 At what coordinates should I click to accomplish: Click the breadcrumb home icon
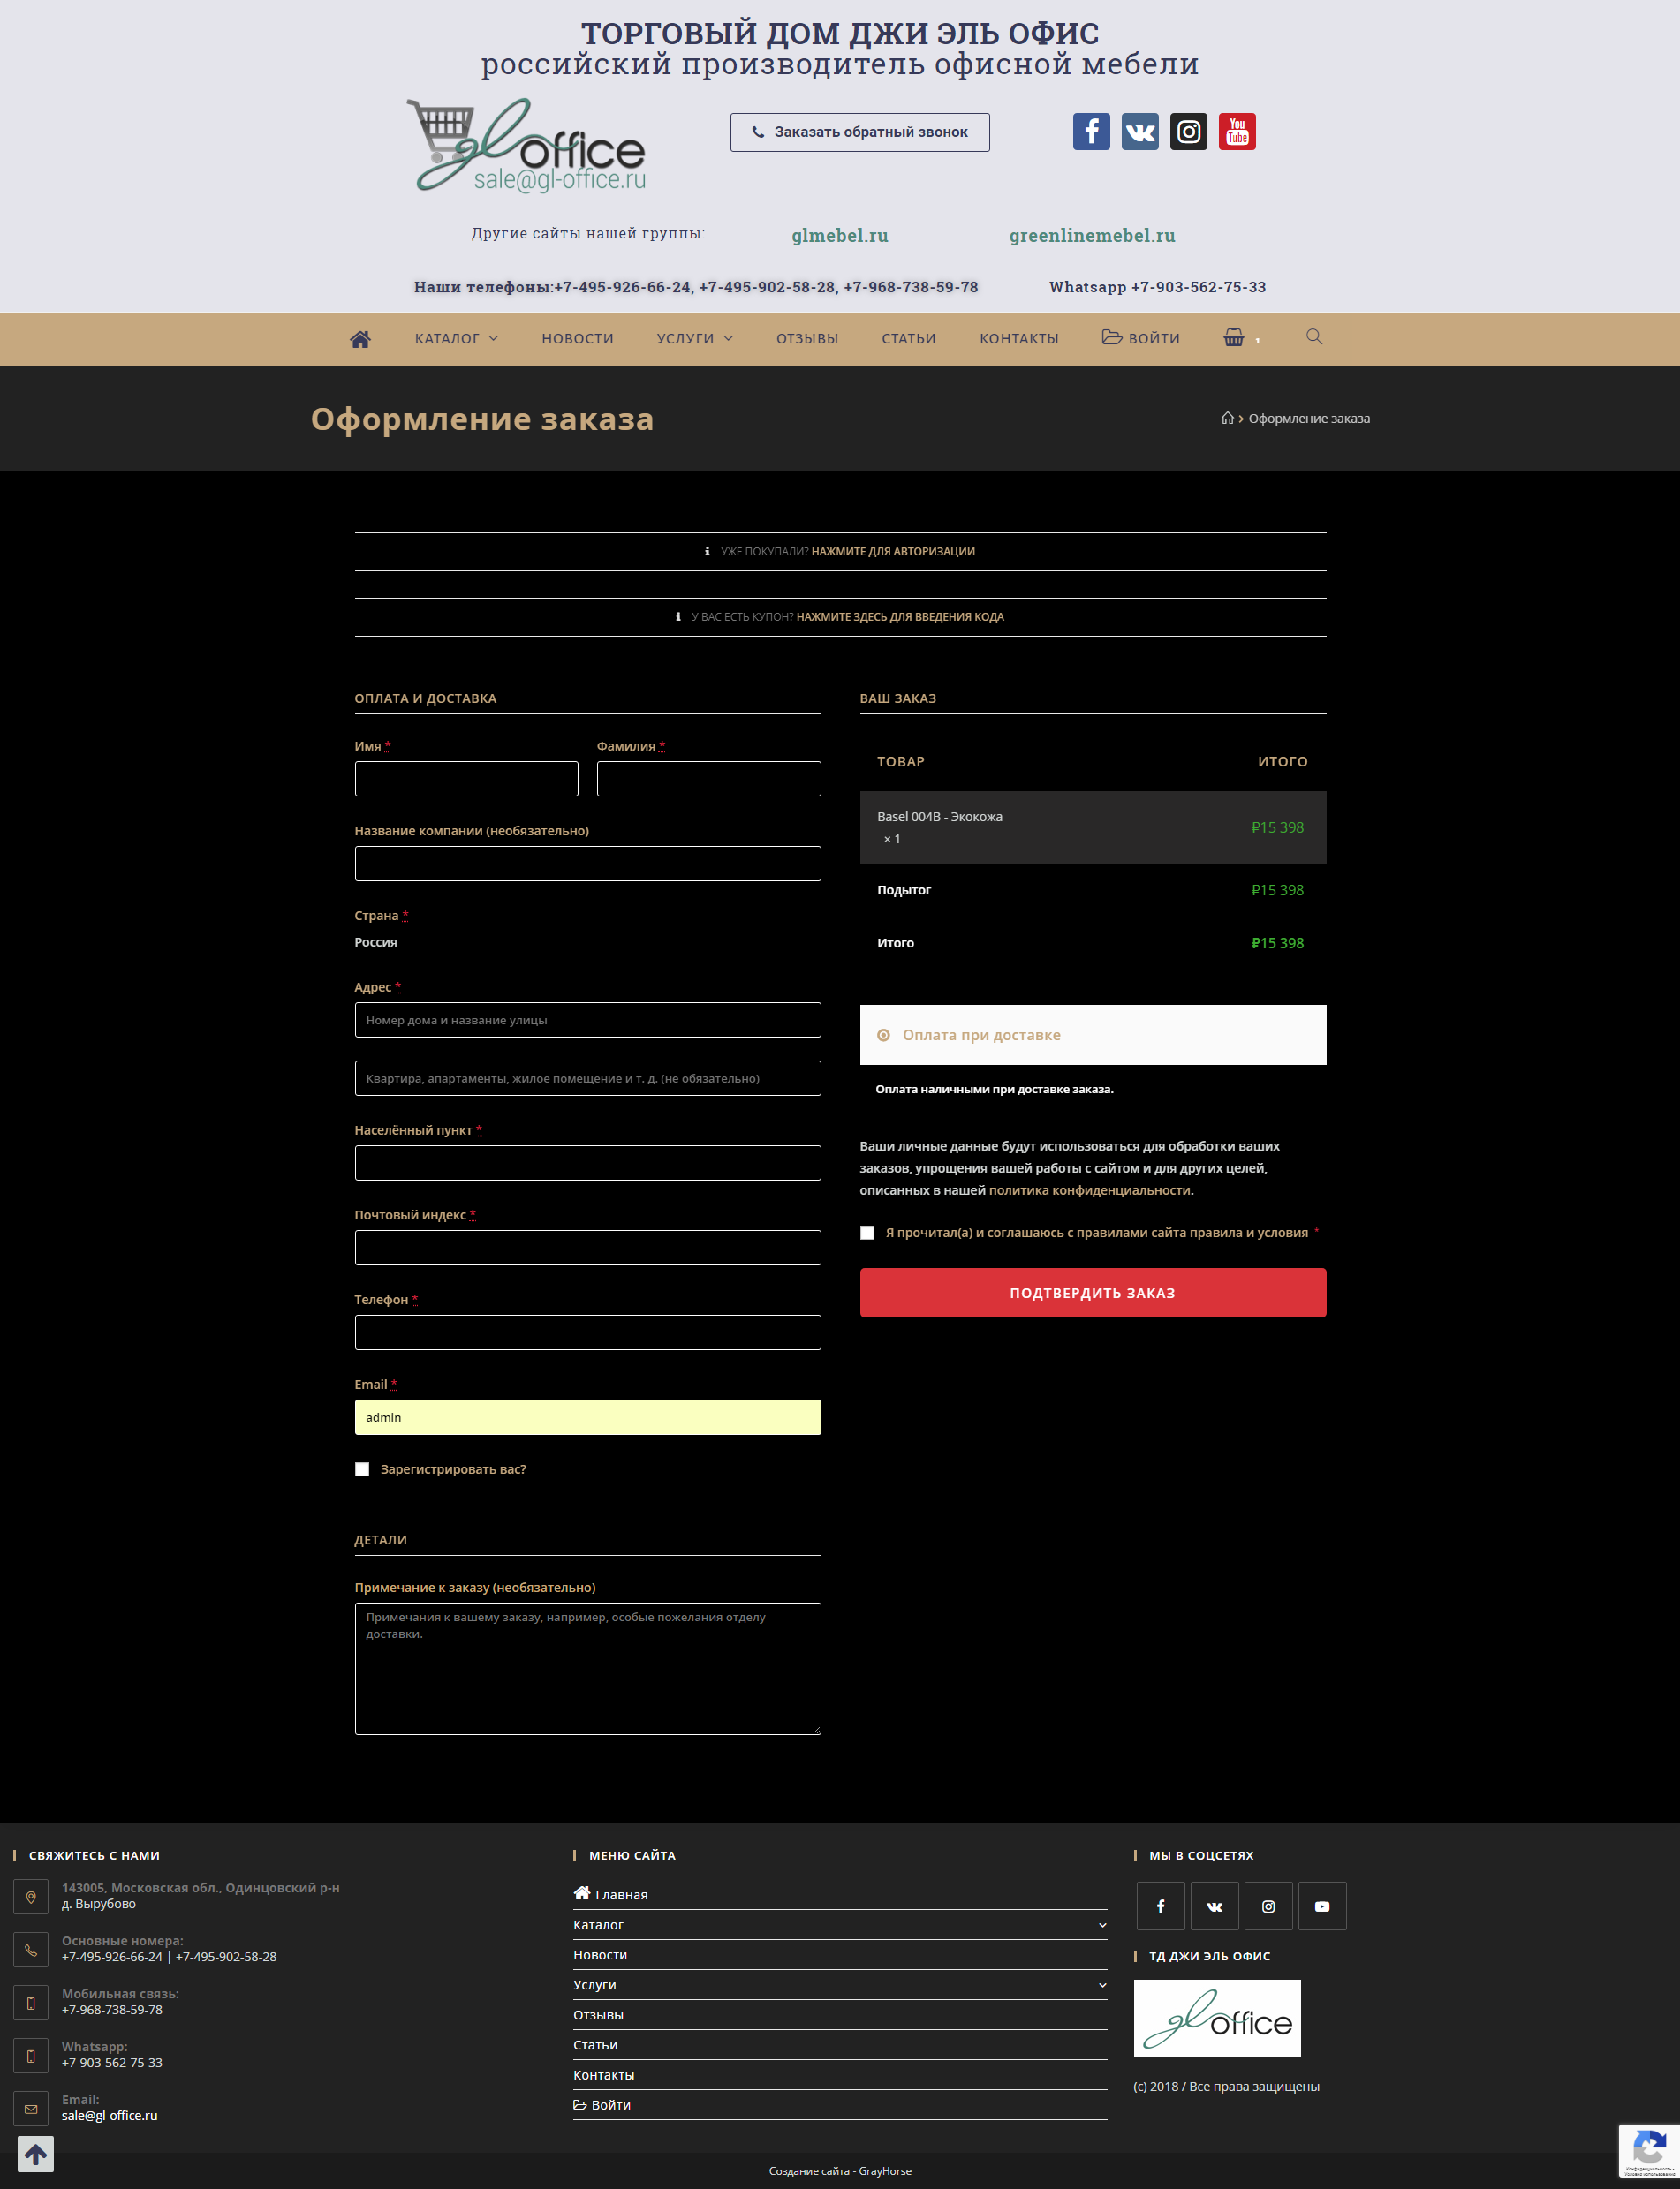click(1227, 418)
